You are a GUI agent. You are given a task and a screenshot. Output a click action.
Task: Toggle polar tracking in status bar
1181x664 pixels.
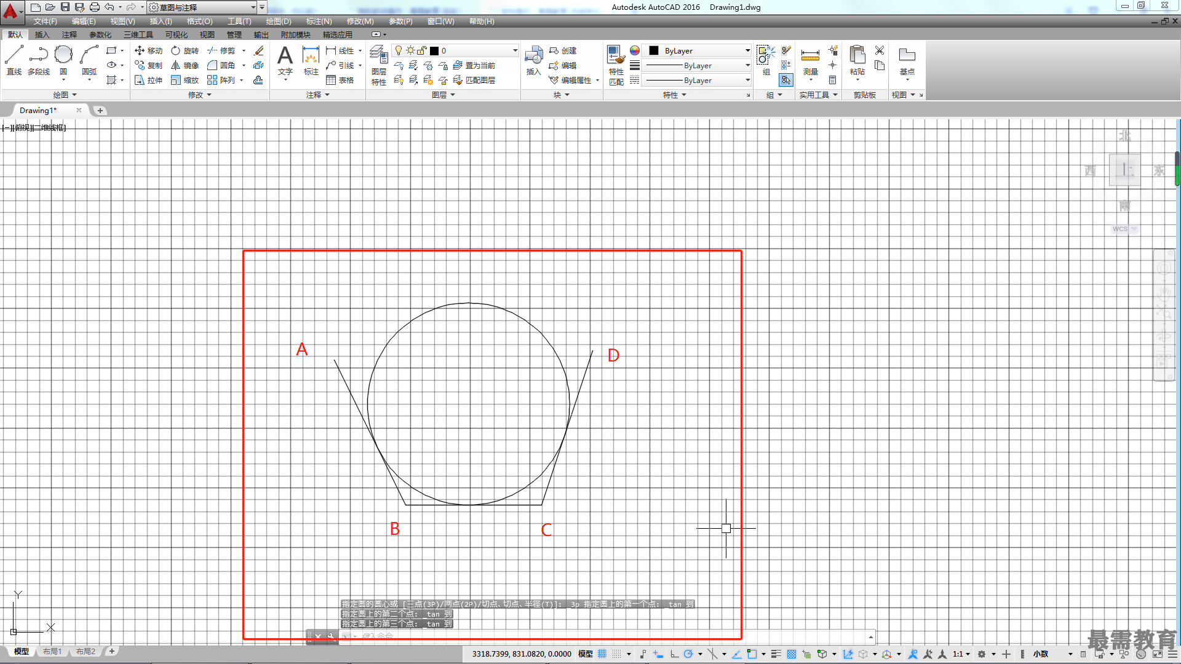coord(688,654)
